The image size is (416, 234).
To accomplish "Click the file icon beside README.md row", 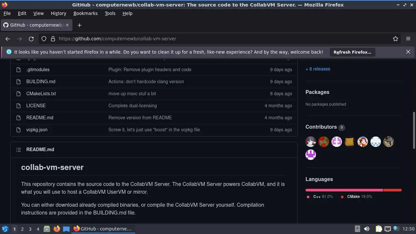I will (19, 118).
